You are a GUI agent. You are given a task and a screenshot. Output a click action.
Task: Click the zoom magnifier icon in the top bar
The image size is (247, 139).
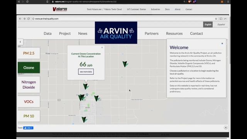tap(184, 2)
